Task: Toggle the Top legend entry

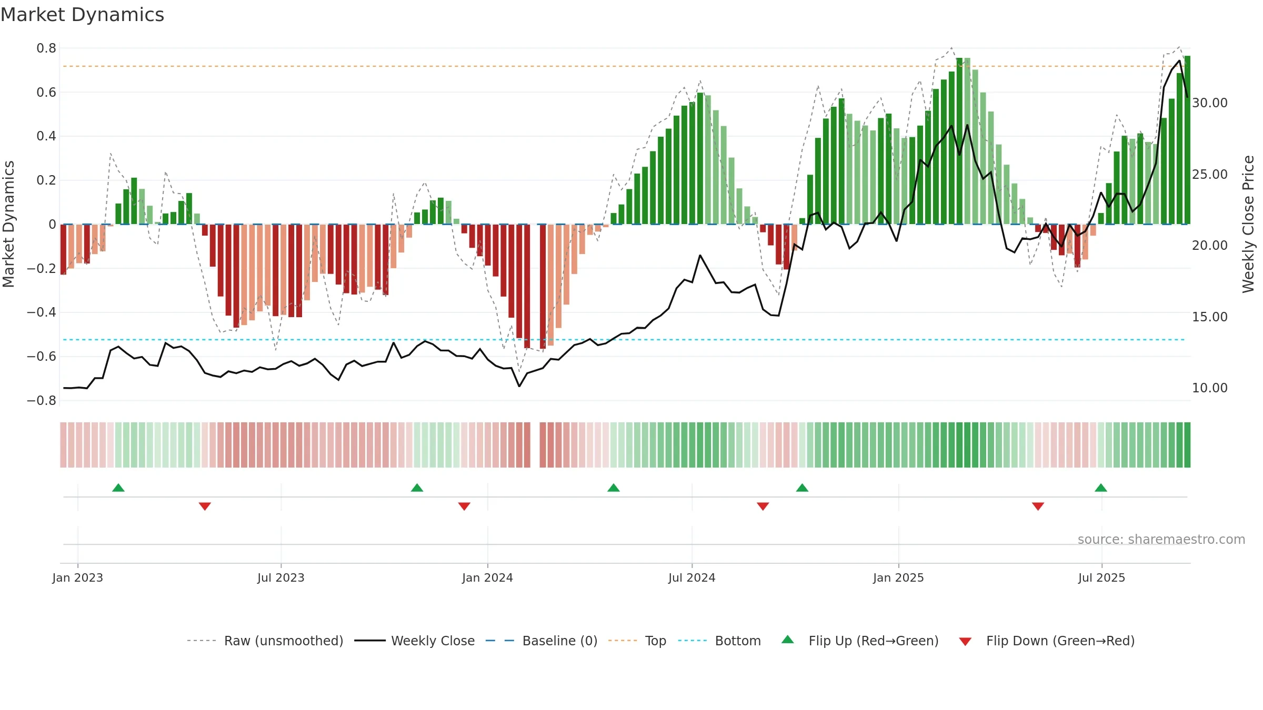Action: tap(637, 641)
